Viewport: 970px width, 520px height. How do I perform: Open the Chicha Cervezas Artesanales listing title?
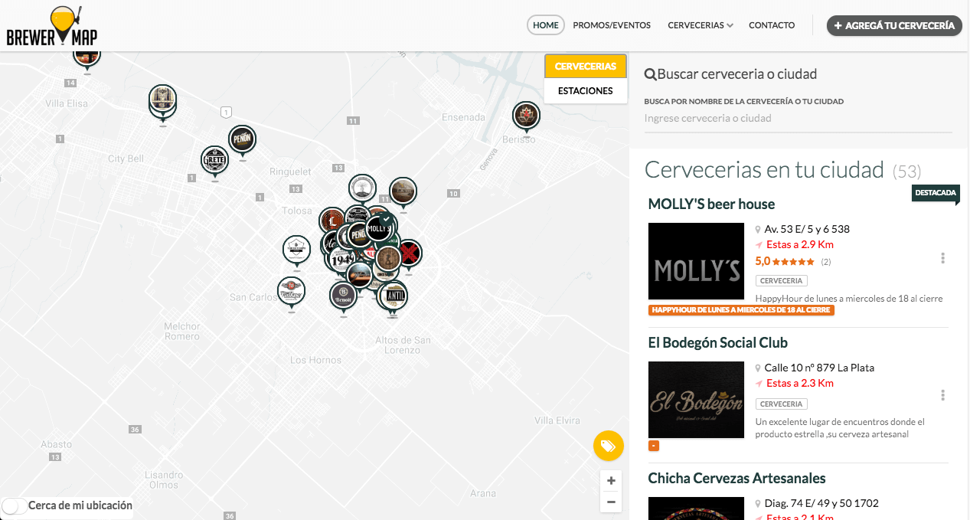(x=736, y=479)
